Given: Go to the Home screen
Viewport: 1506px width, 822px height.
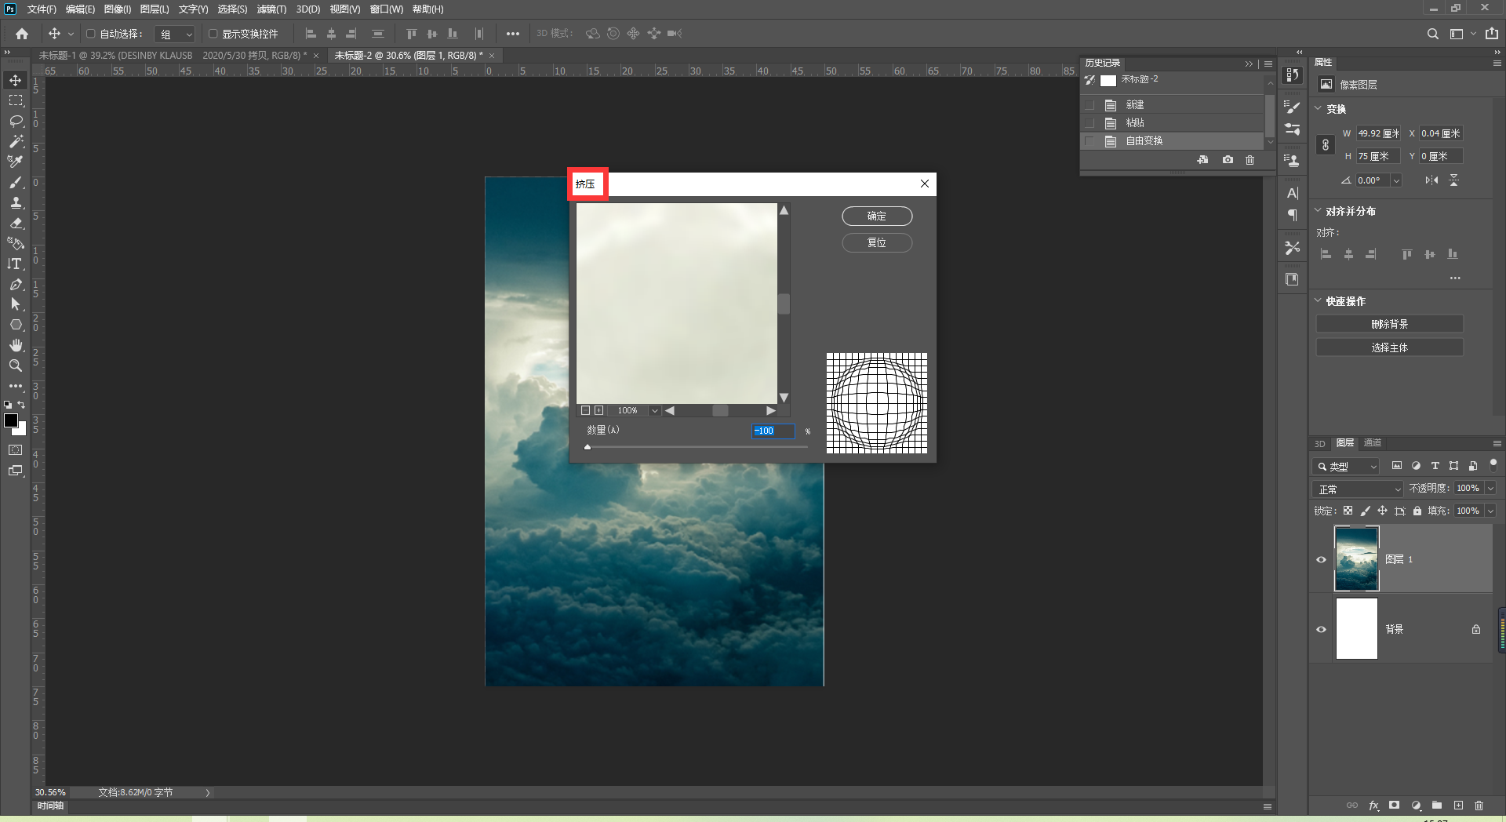Looking at the screenshot, I should (22, 34).
